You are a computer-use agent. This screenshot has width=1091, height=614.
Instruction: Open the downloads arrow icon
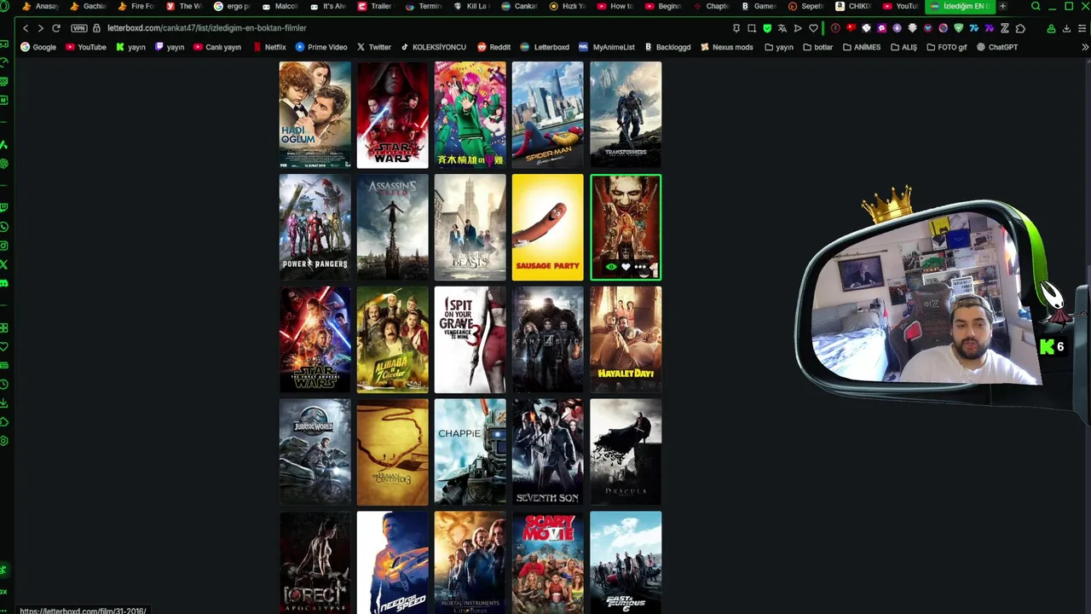pyautogui.click(x=1066, y=28)
